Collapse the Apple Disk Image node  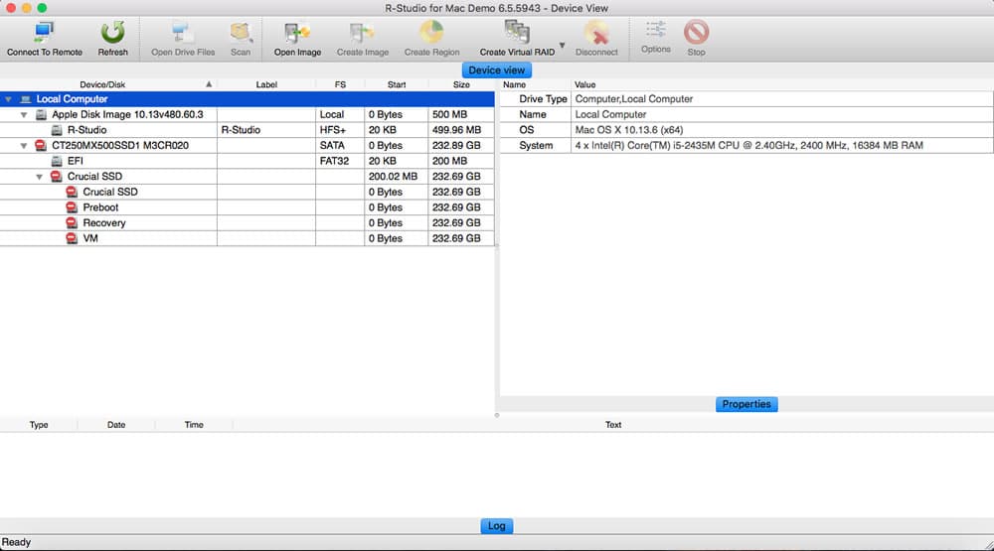pyautogui.click(x=24, y=114)
